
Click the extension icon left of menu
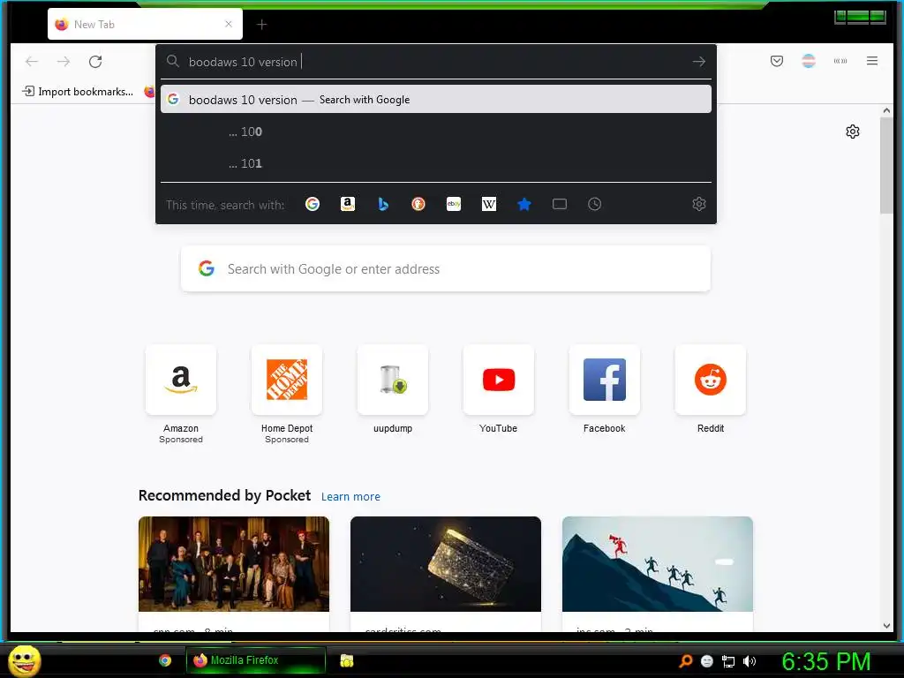(840, 61)
